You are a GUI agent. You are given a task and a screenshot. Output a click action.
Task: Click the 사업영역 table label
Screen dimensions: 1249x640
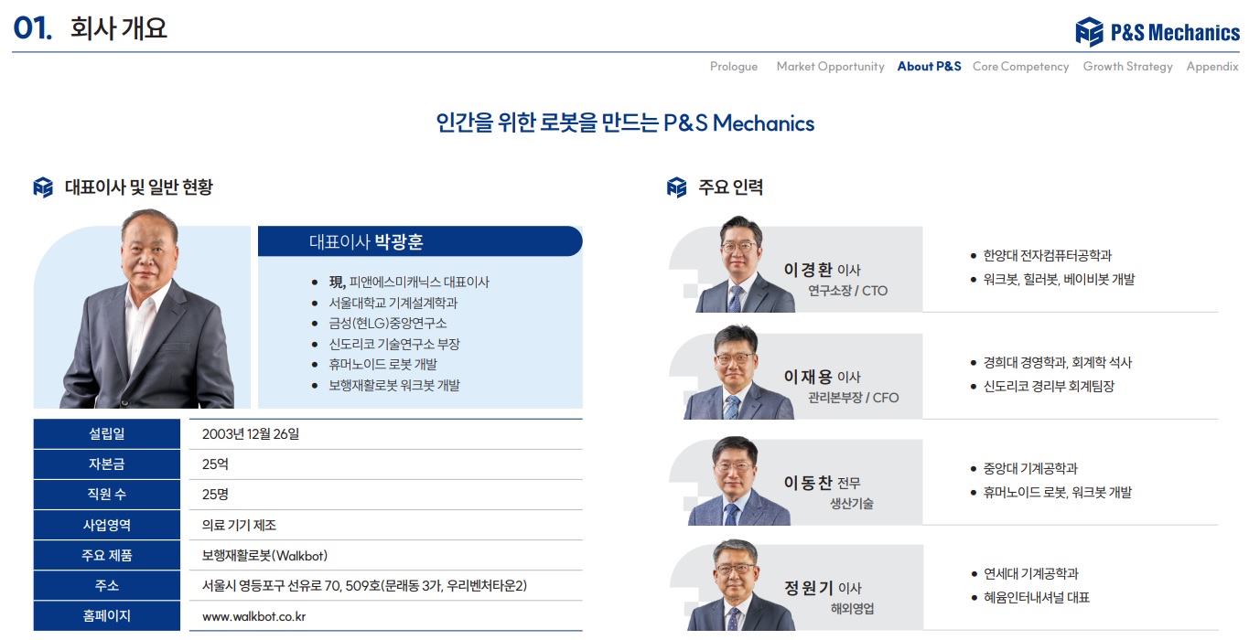tap(106, 525)
